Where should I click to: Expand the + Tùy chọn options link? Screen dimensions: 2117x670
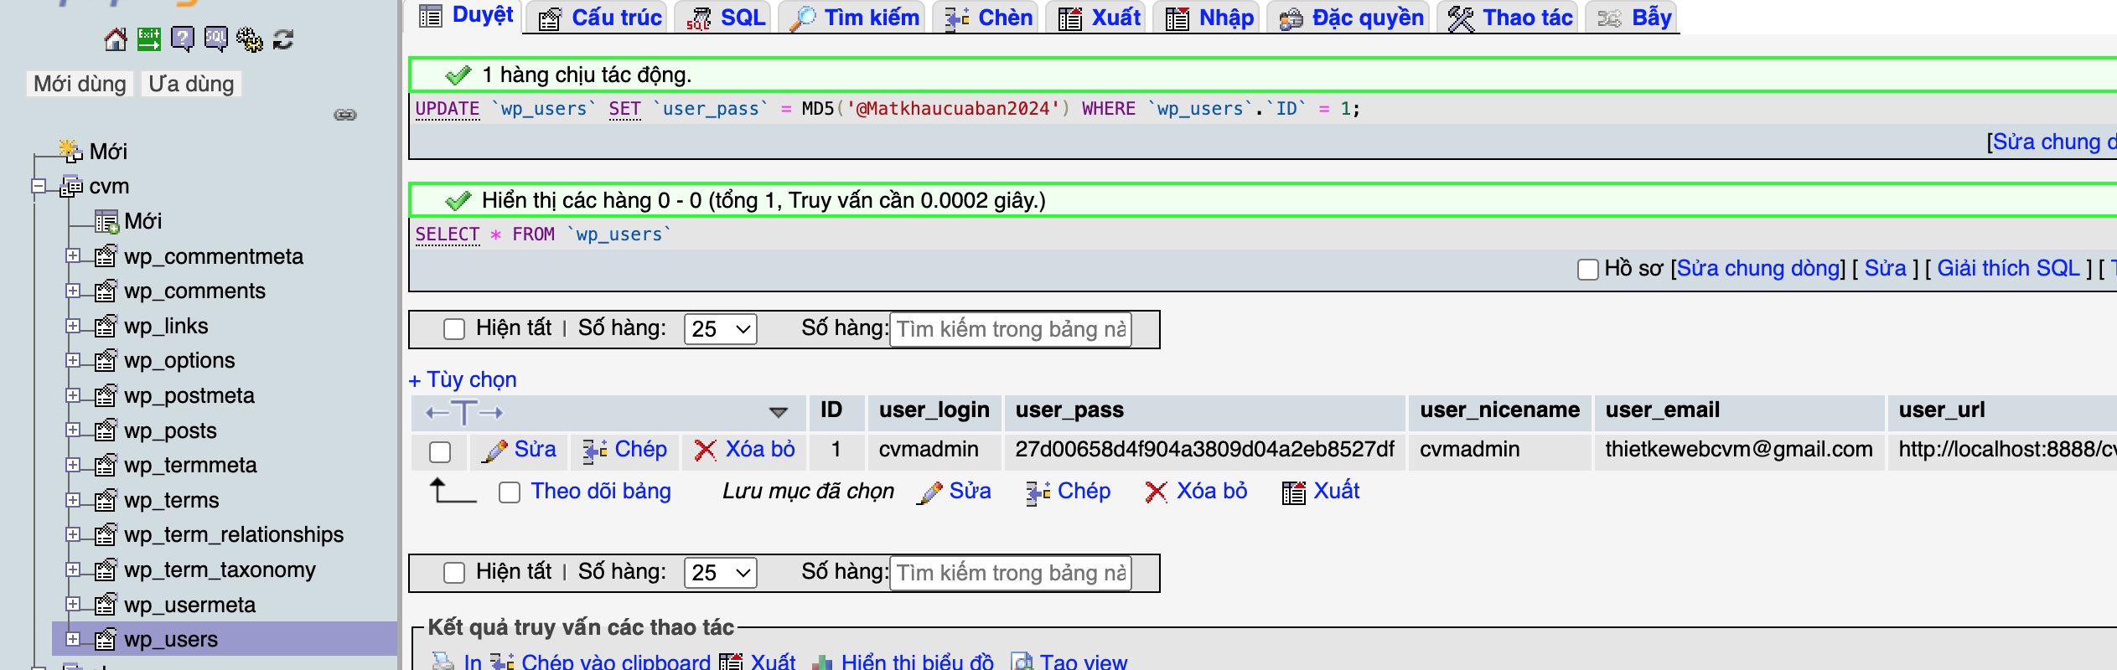tap(463, 380)
